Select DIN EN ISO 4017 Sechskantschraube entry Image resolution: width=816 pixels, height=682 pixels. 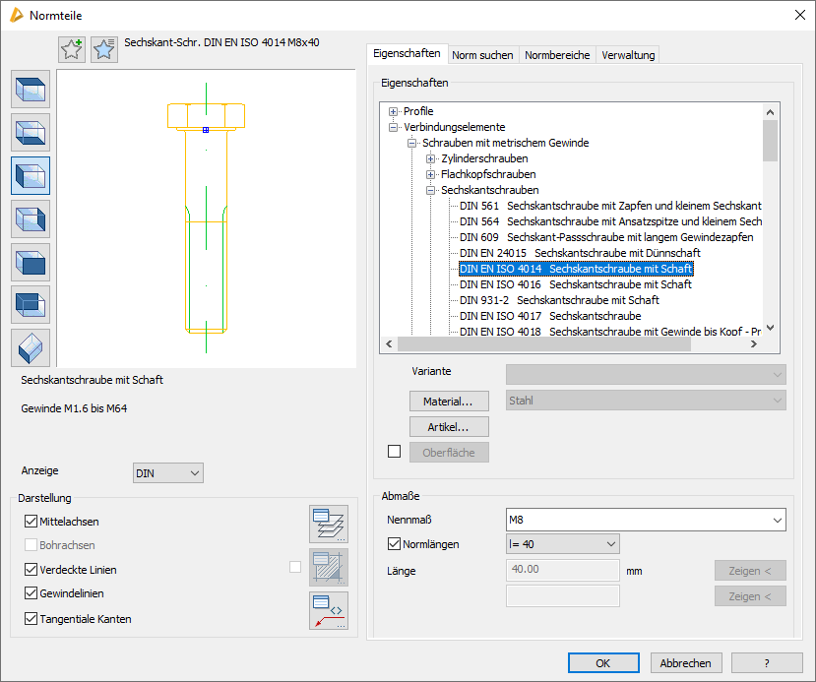pyautogui.click(x=550, y=316)
